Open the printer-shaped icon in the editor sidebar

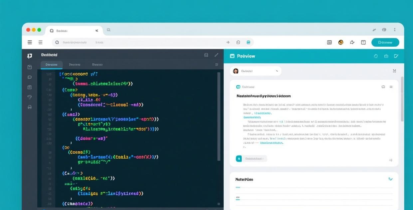(x=30, y=107)
